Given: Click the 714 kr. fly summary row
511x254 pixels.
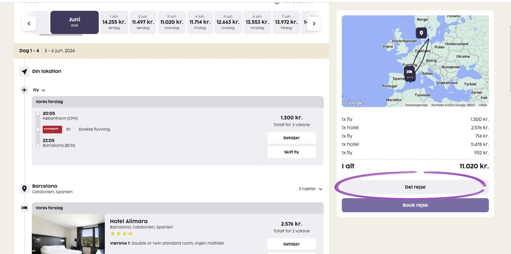Looking at the screenshot, I should [415, 136].
